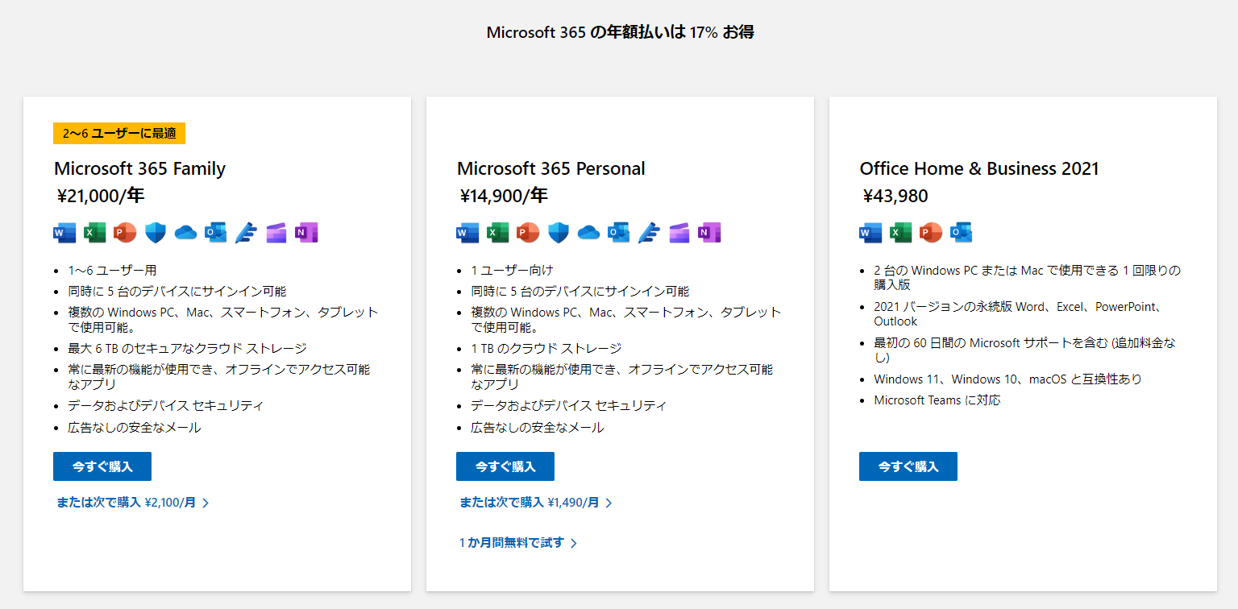Screen dimensions: 1238x609
Task: Click the Microsoft 365 Family title
Action: click(x=140, y=168)
